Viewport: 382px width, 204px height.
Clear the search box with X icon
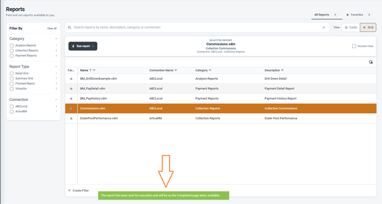pyautogui.click(x=324, y=27)
